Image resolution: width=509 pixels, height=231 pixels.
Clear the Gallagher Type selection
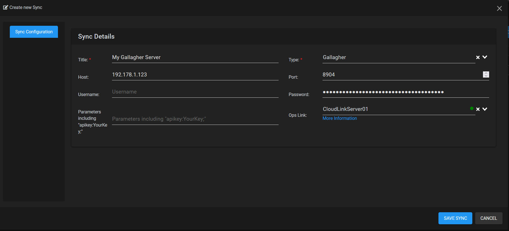pyautogui.click(x=478, y=57)
